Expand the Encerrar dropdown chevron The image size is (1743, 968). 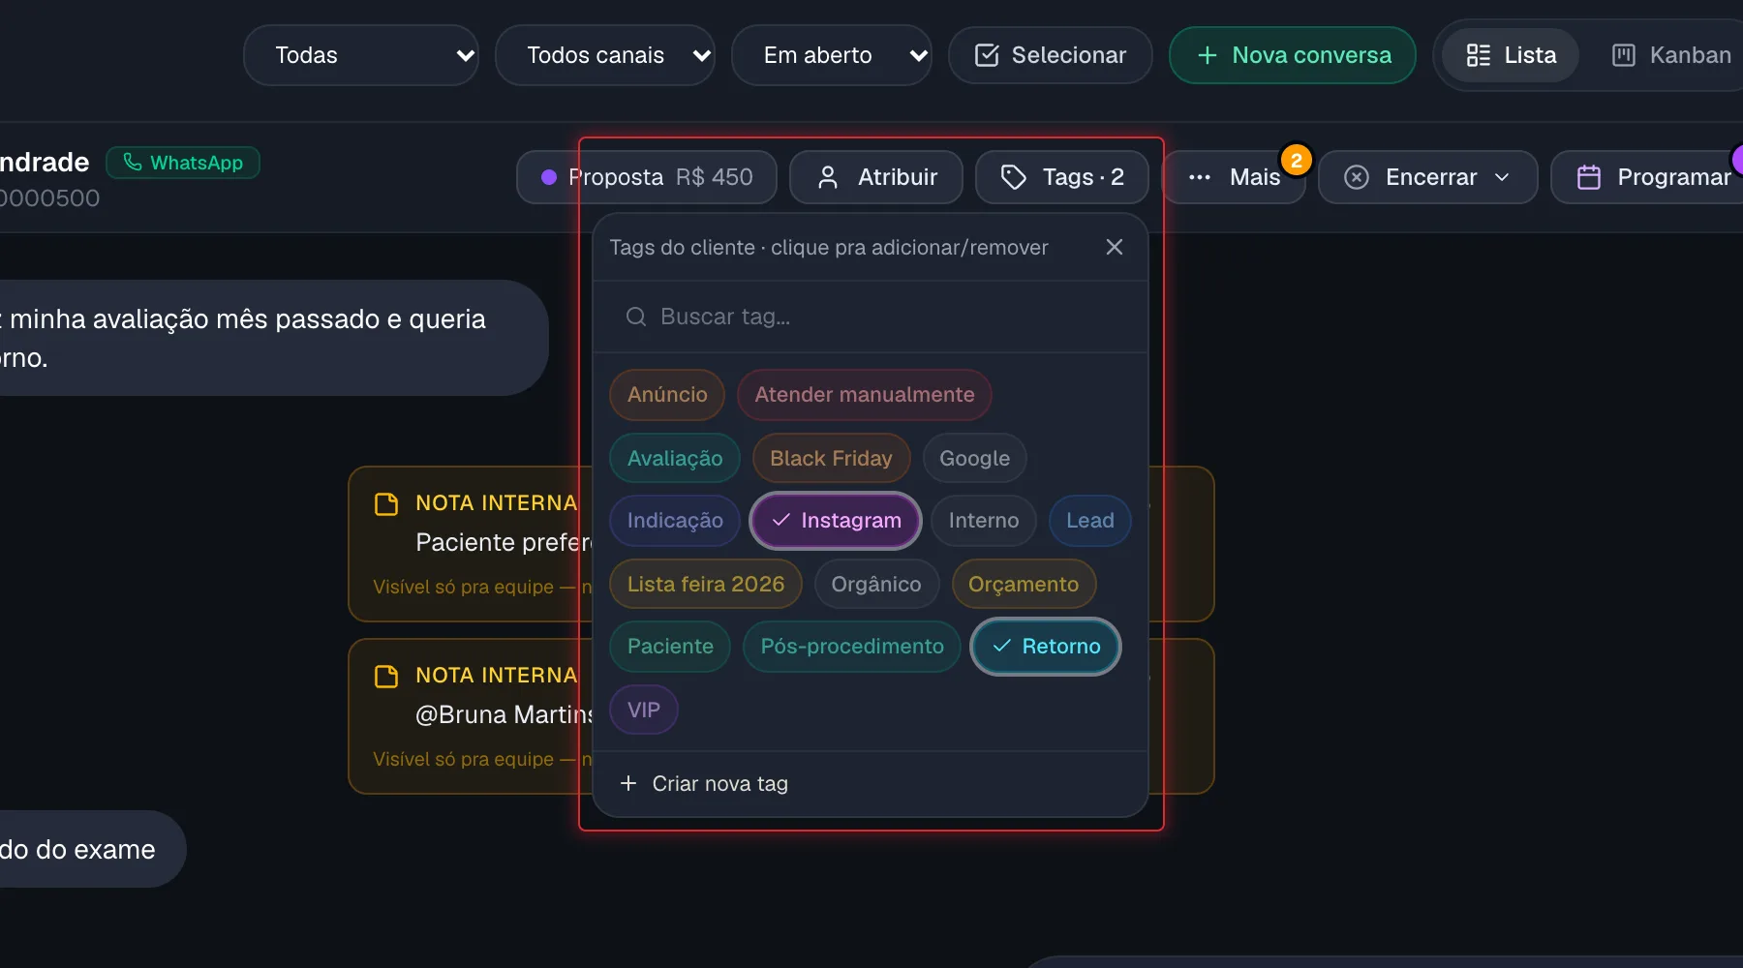1502,177
